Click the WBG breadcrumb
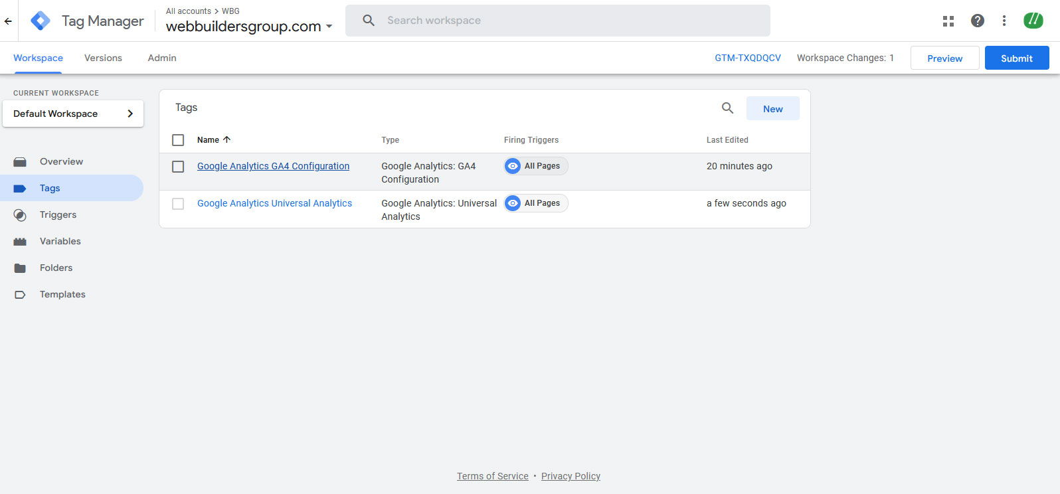 coord(230,11)
